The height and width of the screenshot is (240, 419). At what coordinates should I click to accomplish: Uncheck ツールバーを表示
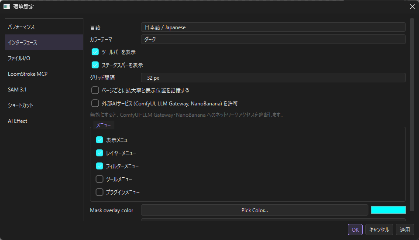pyautogui.click(x=95, y=52)
